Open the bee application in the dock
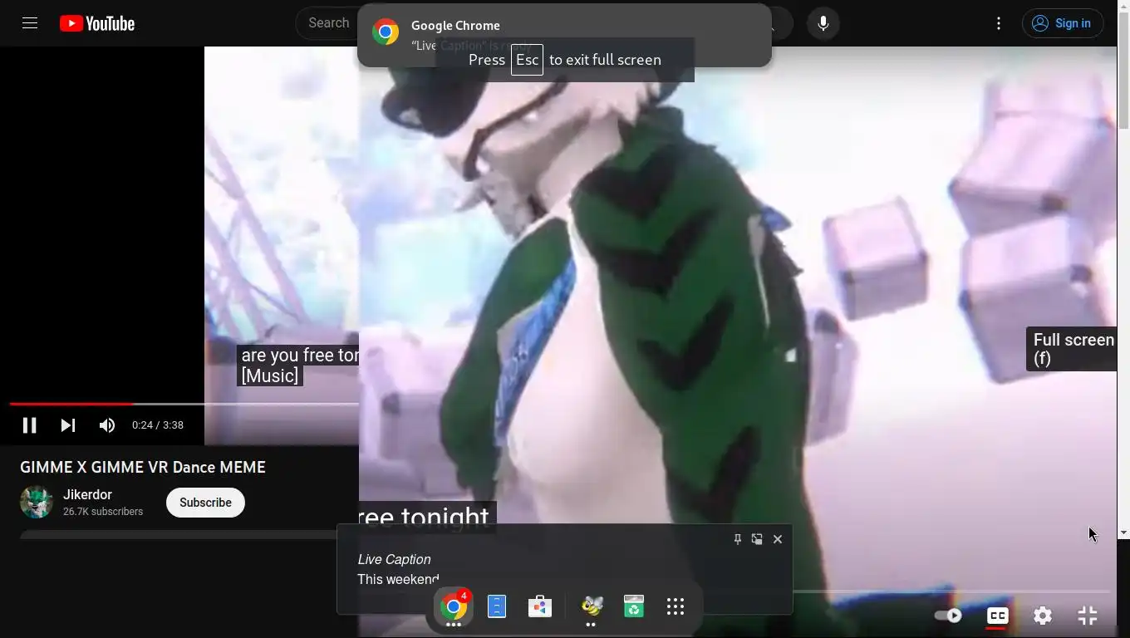The width and height of the screenshot is (1130, 638). tap(592, 606)
